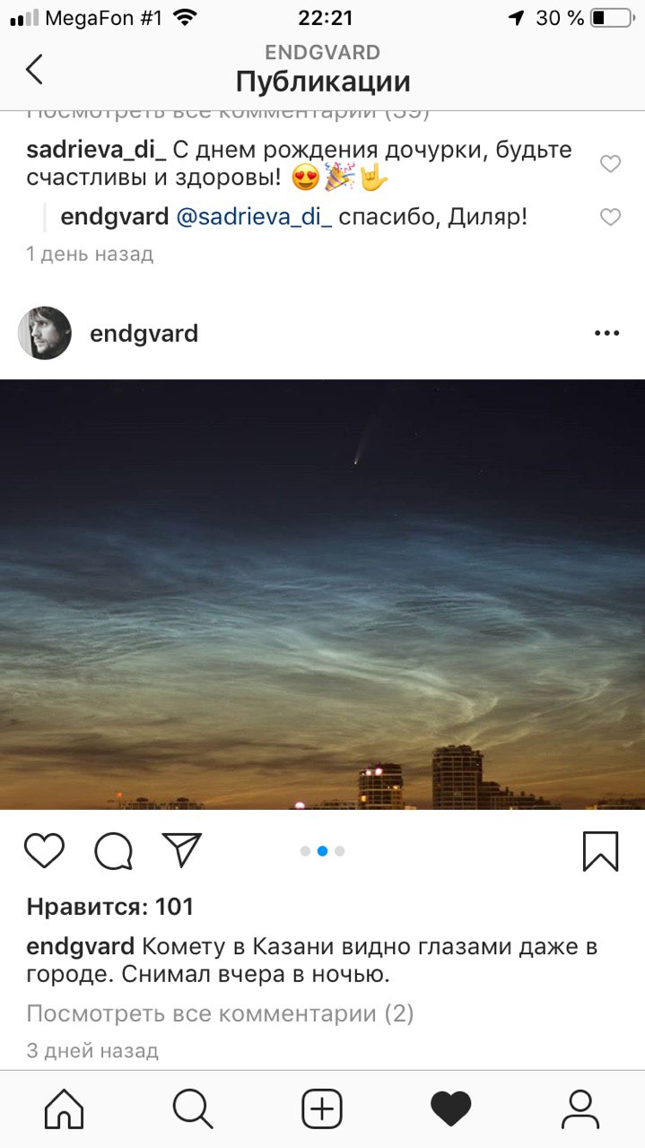The image size is (645, 1148).
Task: Open Profile tab in bottom bar
Action: (x=580, y=1109)
